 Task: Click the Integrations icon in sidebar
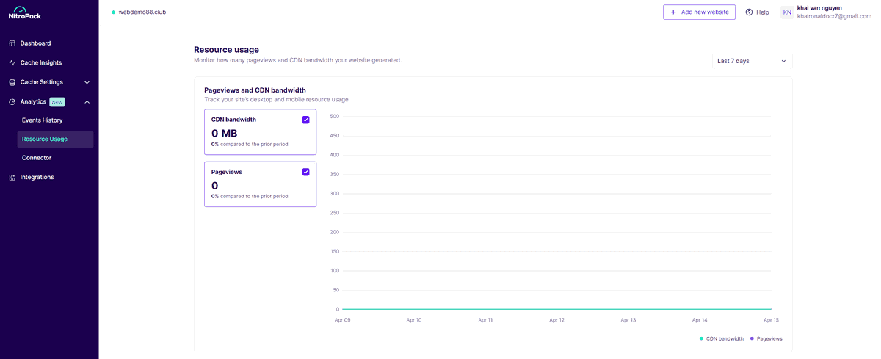pyautogui.click(x=12, y=178)
